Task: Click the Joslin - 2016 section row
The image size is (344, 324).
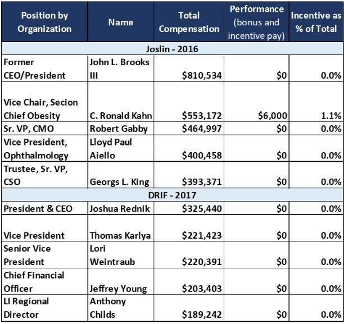Action: tap(172, 48)
